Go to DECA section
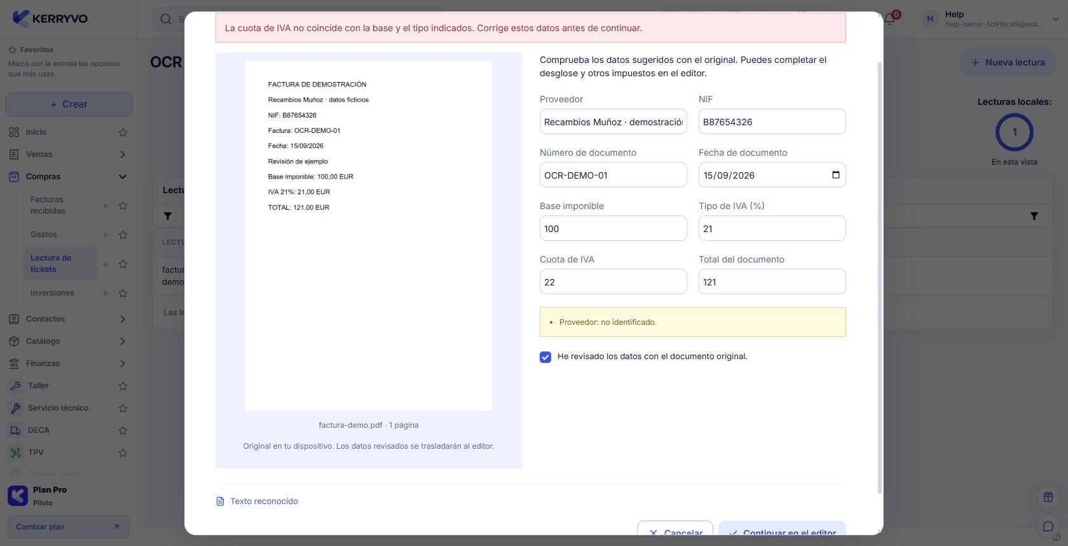Image resolution: width=1068 pixels, height=546 pixels. tap(38, 430)
